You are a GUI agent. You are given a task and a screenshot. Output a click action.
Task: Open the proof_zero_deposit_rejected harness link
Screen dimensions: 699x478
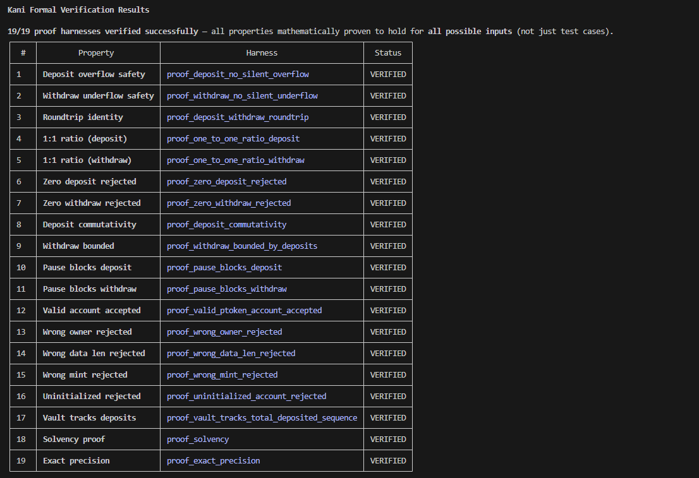tap(226, 182)
